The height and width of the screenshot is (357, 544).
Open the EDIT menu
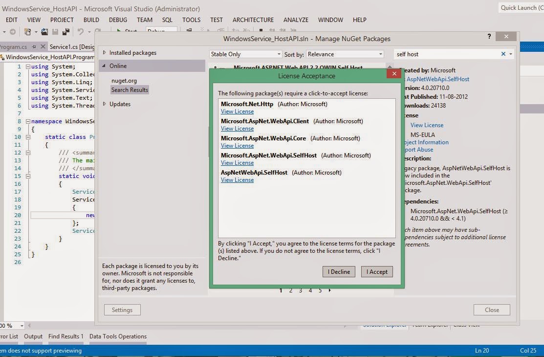coord(11,20)
